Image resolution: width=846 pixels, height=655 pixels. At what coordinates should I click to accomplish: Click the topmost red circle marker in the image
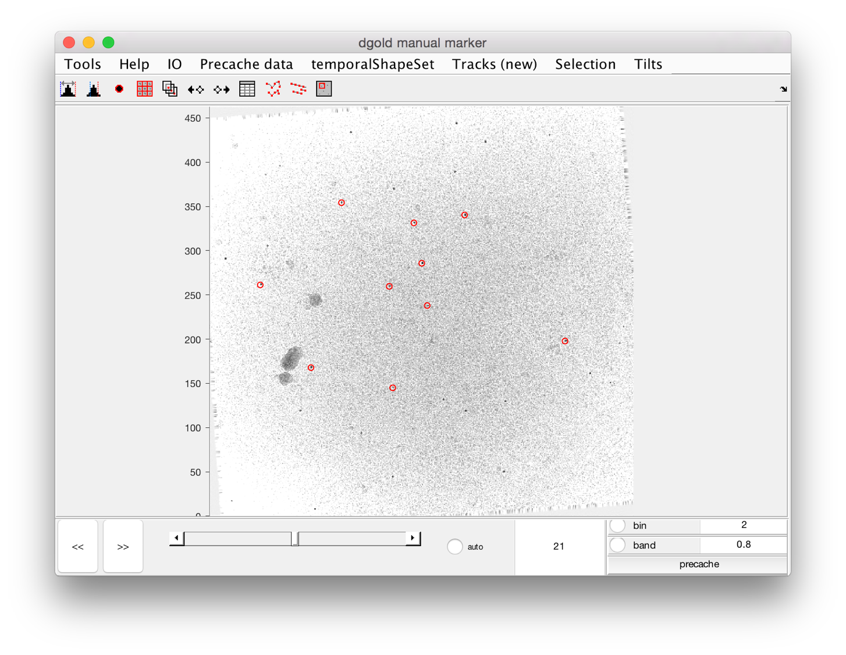click(x=342, y=203)
